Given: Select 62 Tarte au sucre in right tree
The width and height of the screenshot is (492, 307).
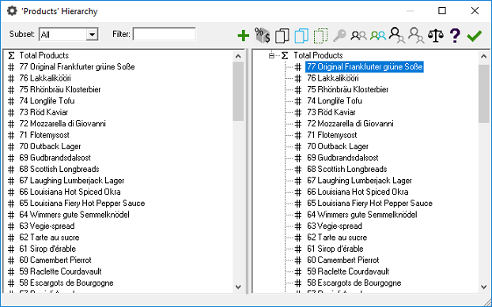Looking at the screenshot, I should click(x=337, y=238).
